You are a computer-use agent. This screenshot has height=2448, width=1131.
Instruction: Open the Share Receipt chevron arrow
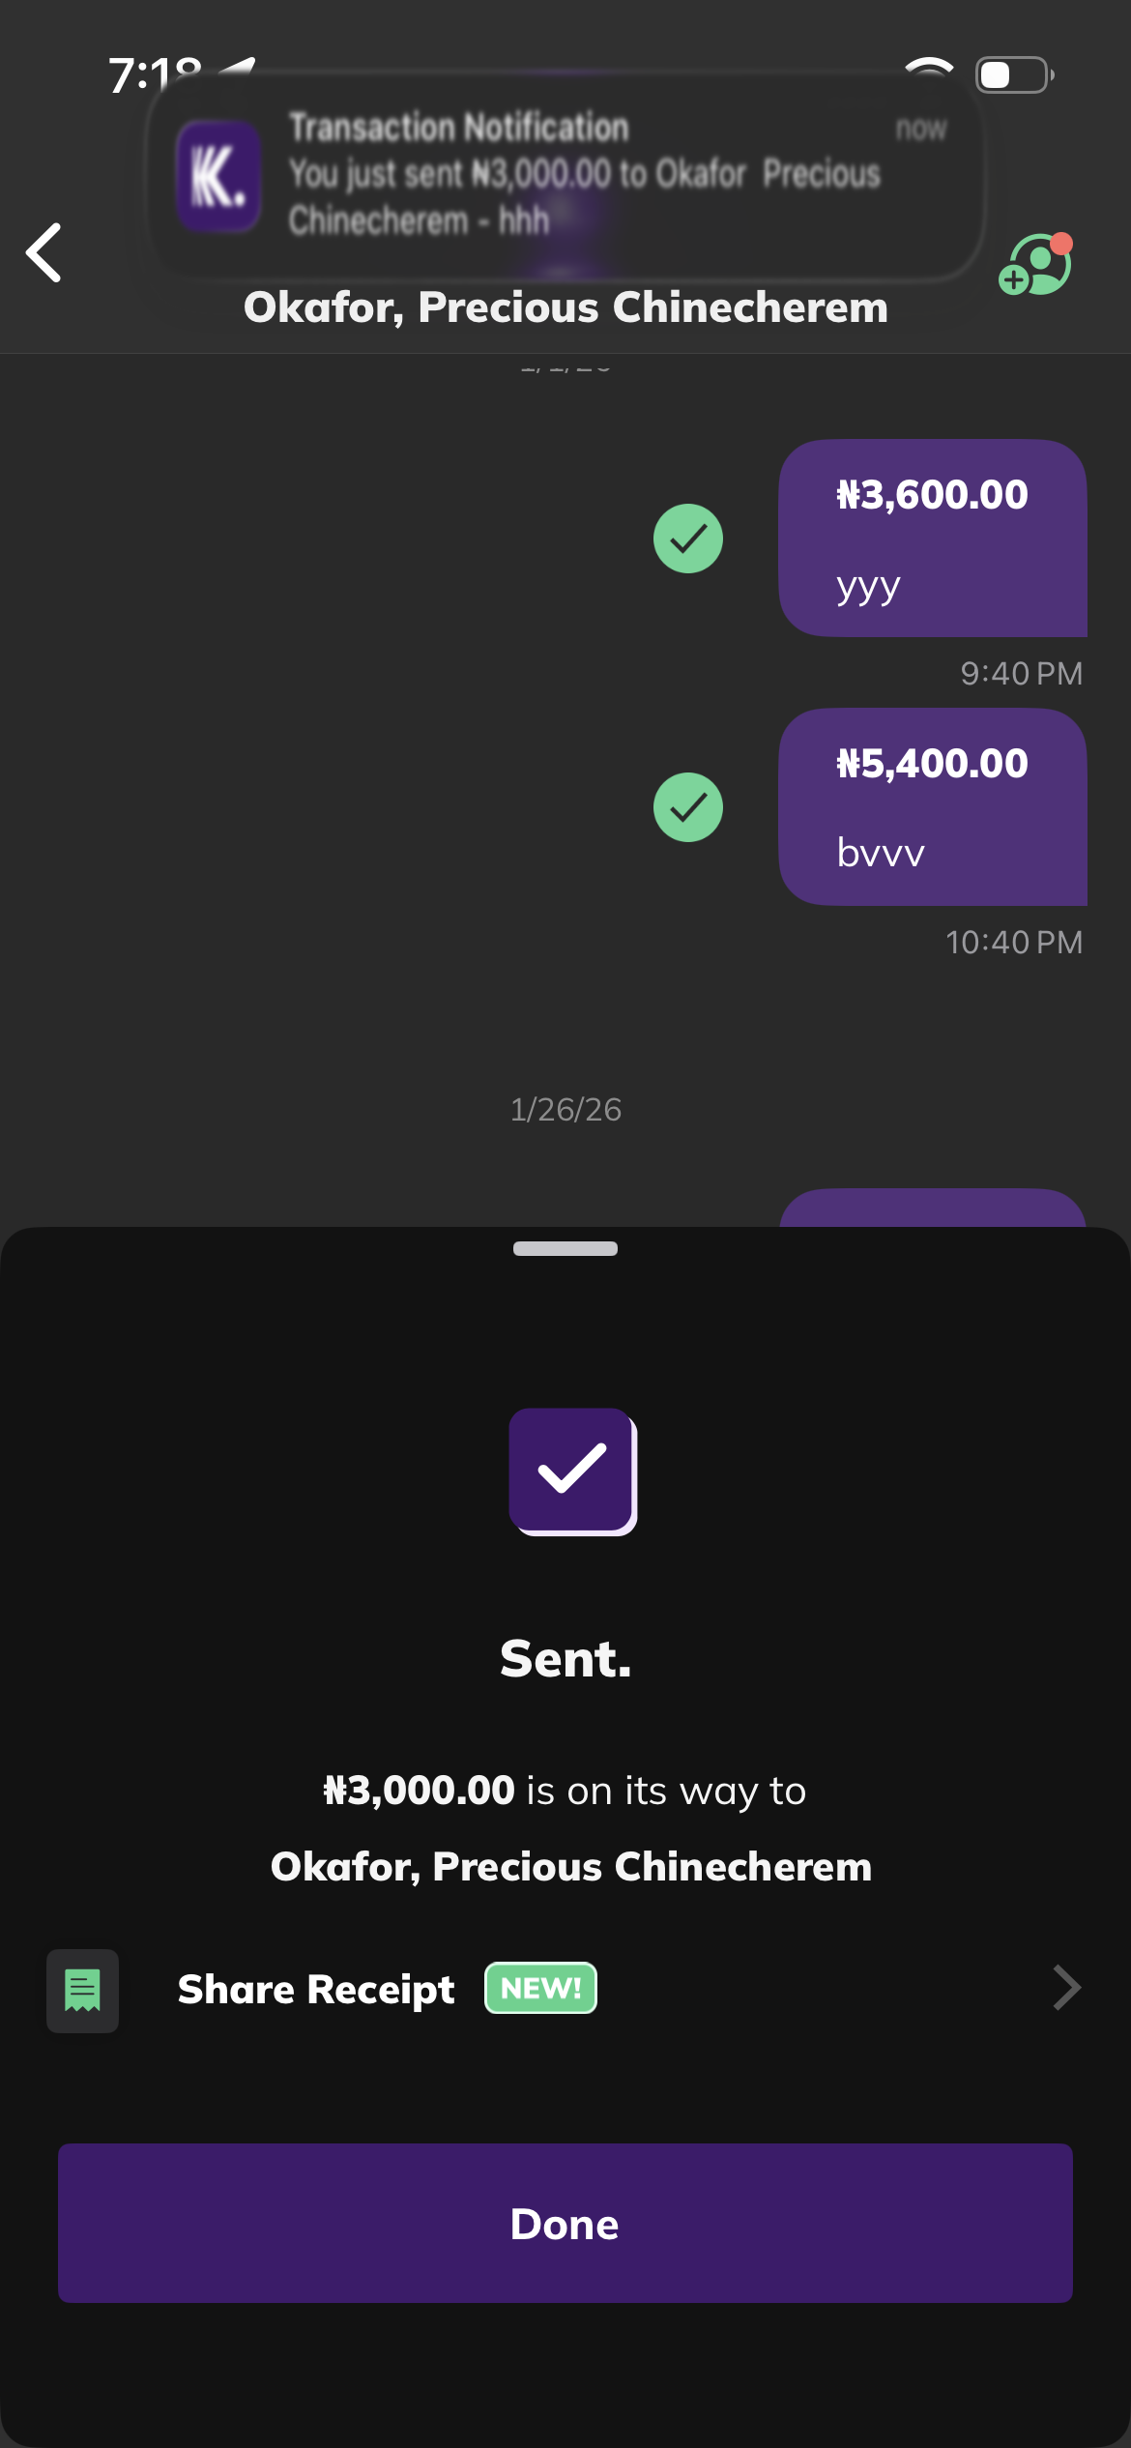(1065, 1988)
